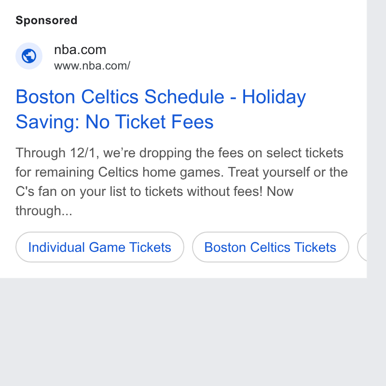This screenshot has width=386, height=386.
Task: Click 'tickets without fees!' in the description
Action: (x=204, y=192)
